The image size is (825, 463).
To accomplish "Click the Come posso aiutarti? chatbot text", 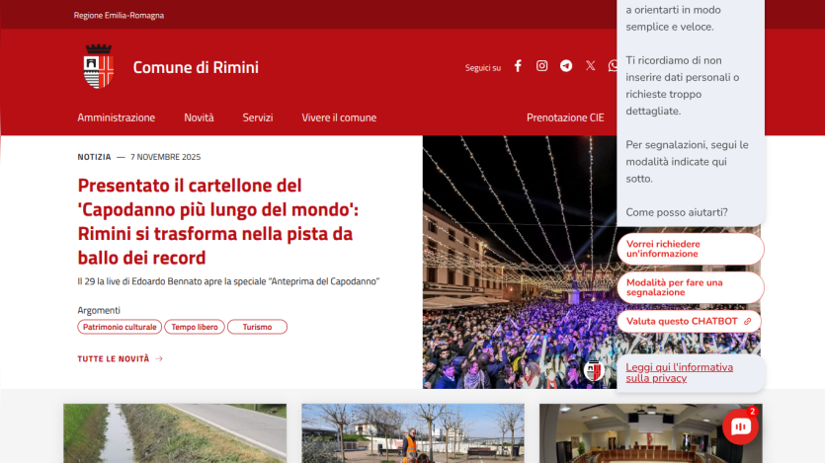I will tap(677, 212).
